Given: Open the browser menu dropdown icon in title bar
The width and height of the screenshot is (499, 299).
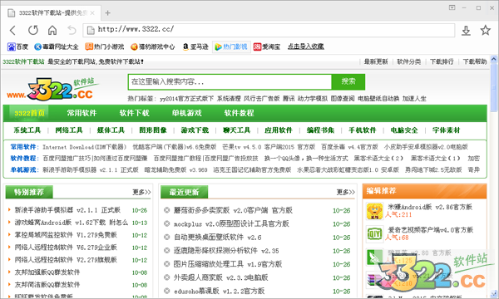Looking at the screenshot, I should [x=452, y=7].
